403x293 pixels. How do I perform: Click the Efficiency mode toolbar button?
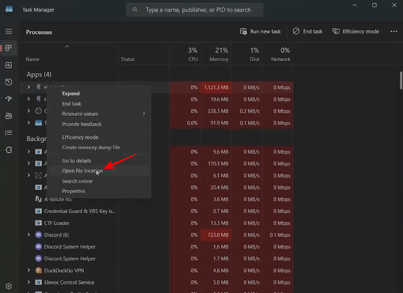click(x=356, y=32)
